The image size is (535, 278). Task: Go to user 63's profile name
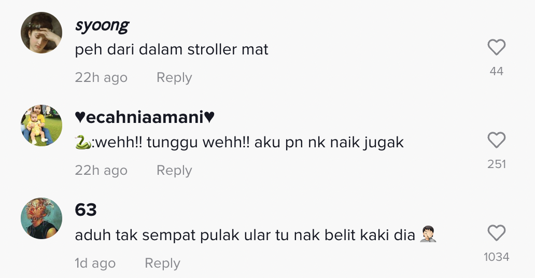[86, 210]
